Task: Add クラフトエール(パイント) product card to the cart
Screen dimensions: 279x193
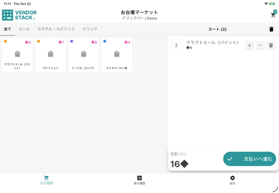Action: pos(17,55)
